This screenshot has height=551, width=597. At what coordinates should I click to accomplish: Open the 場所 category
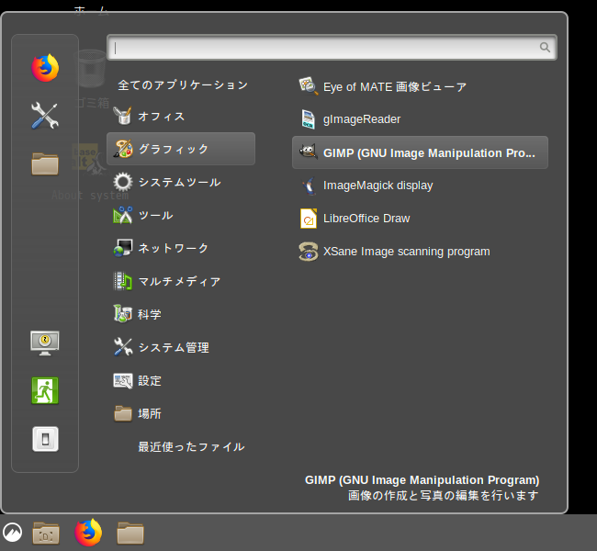181,413
